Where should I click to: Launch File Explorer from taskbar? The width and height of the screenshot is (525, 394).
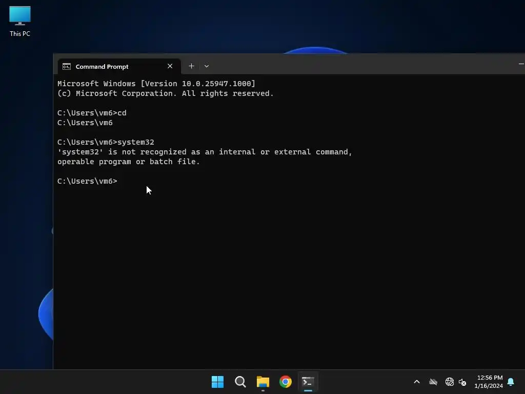coord(263,382)
